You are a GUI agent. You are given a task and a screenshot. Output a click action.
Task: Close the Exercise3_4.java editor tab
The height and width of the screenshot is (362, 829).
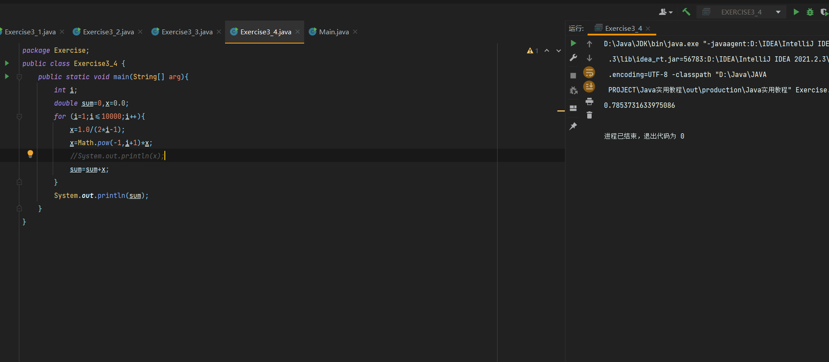point(298,32)
